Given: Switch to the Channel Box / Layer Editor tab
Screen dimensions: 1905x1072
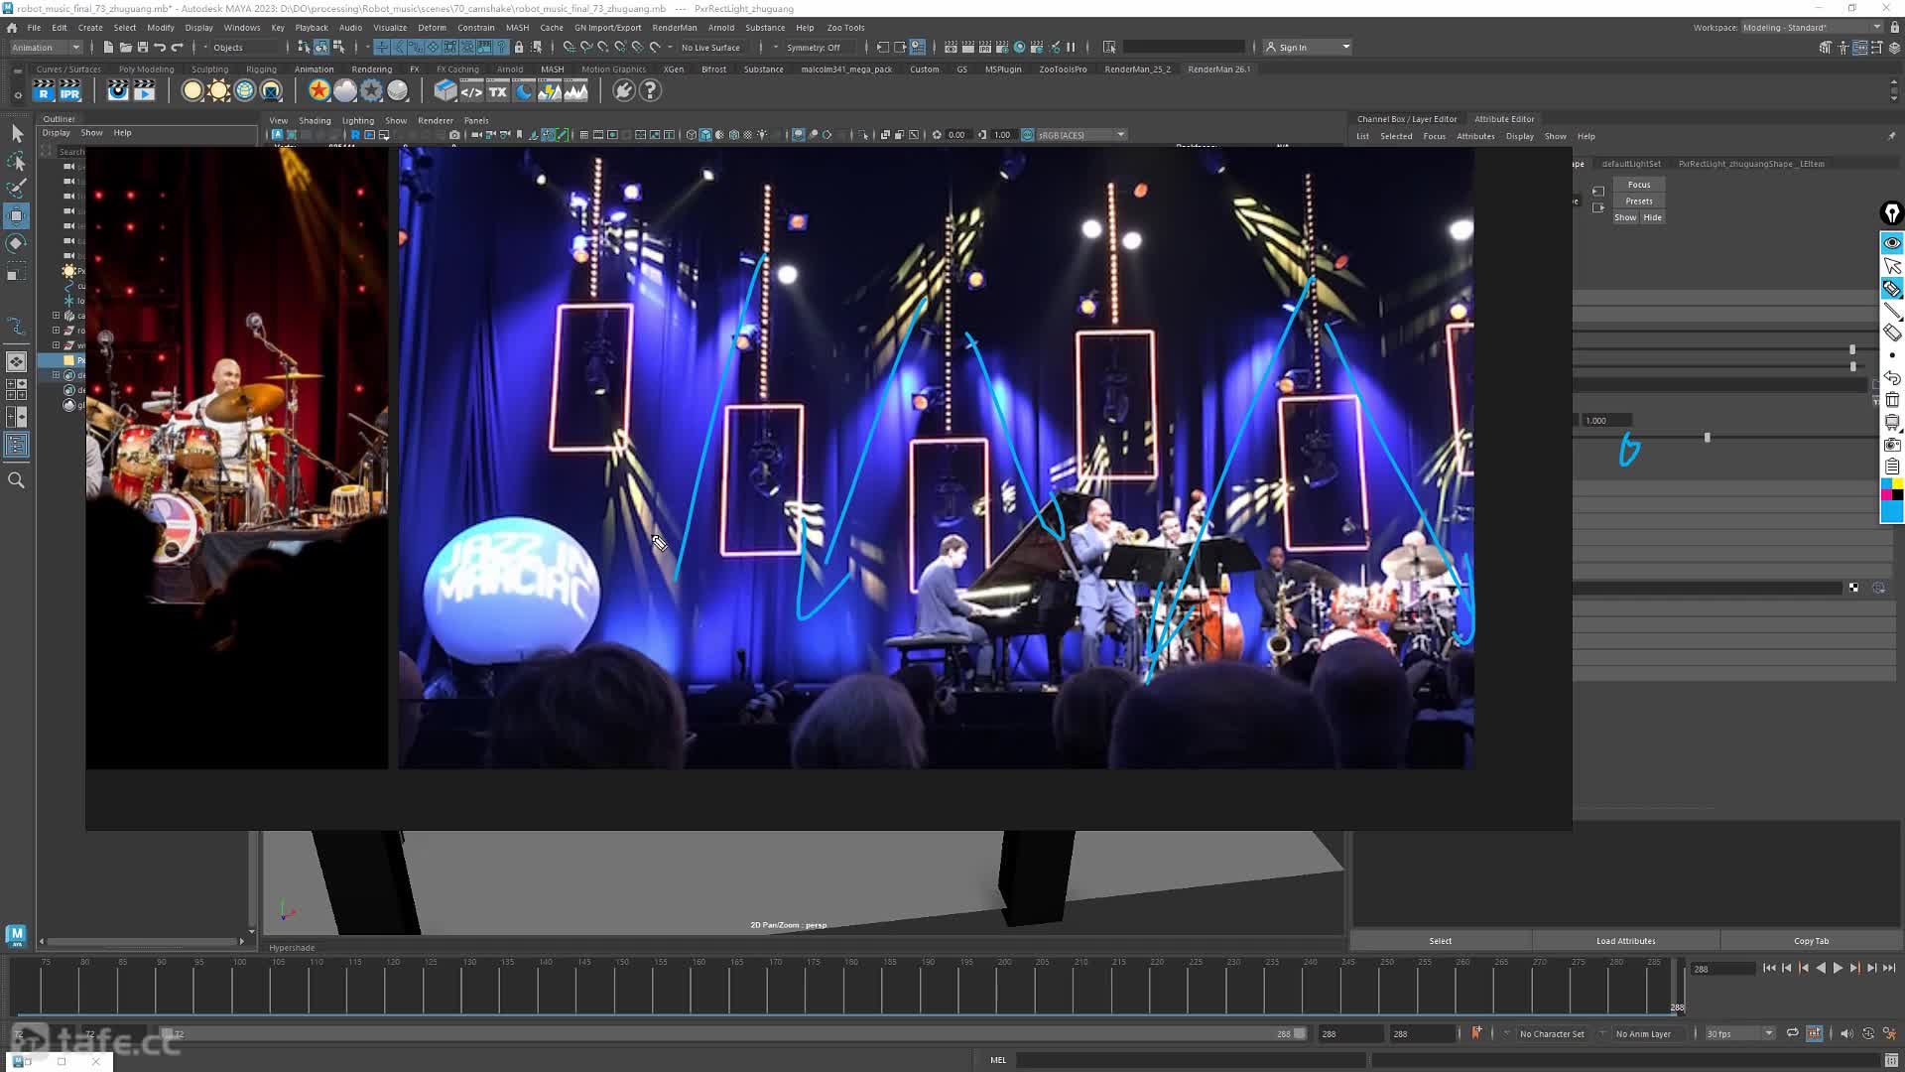Looking at the screenshot, I should 1407,119.
